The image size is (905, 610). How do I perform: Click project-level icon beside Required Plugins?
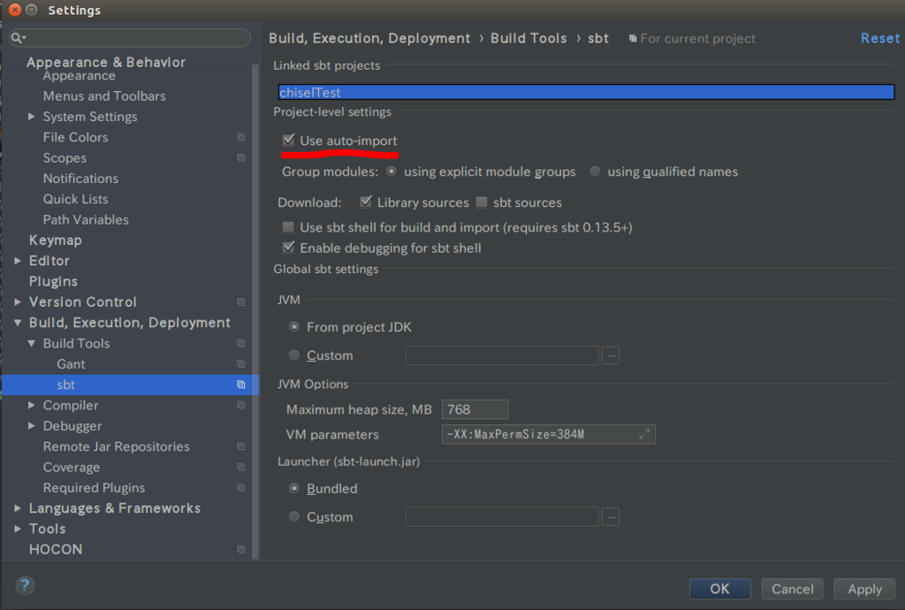(240, 488)
